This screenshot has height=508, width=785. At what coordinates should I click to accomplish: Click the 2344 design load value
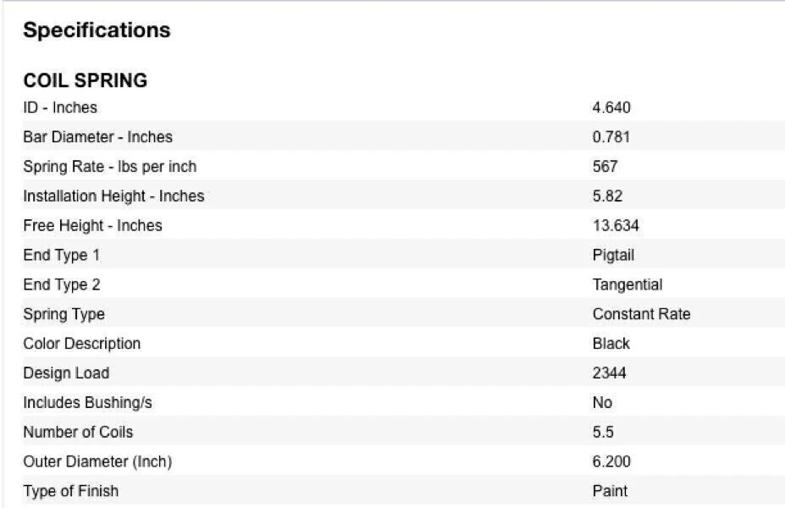point(609,373)
